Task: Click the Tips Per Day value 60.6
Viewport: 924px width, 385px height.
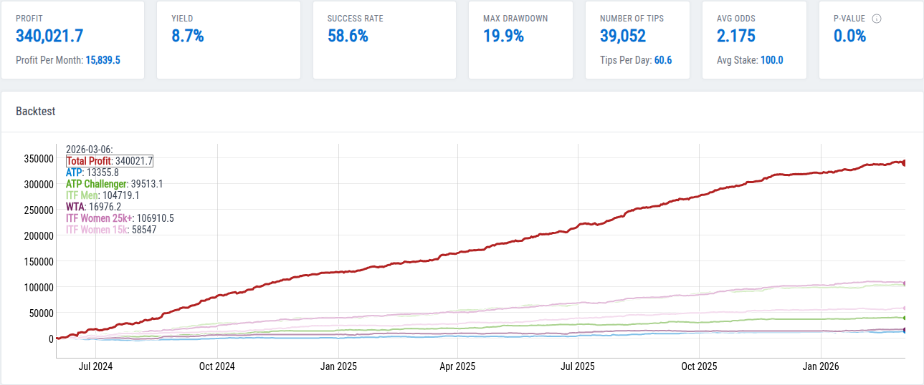Action: tap(663, 60)
